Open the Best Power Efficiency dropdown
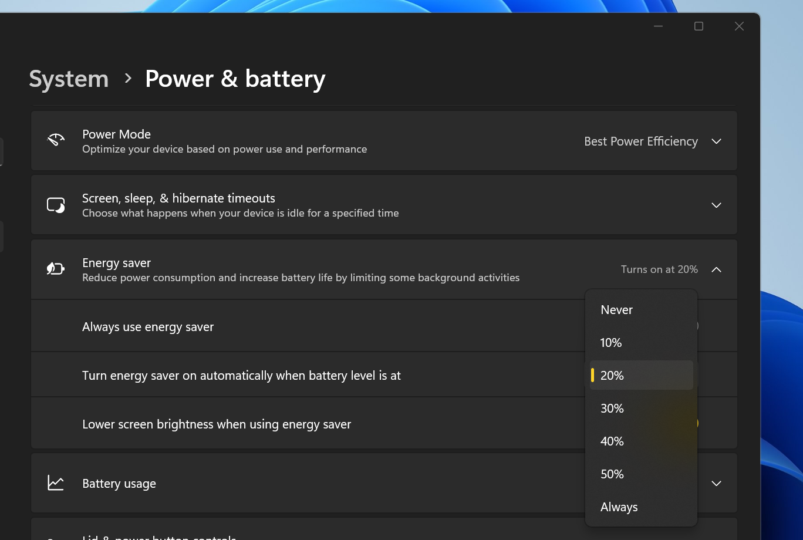Image resolution: width=803 pixels, height=540 pixels. 652,141
